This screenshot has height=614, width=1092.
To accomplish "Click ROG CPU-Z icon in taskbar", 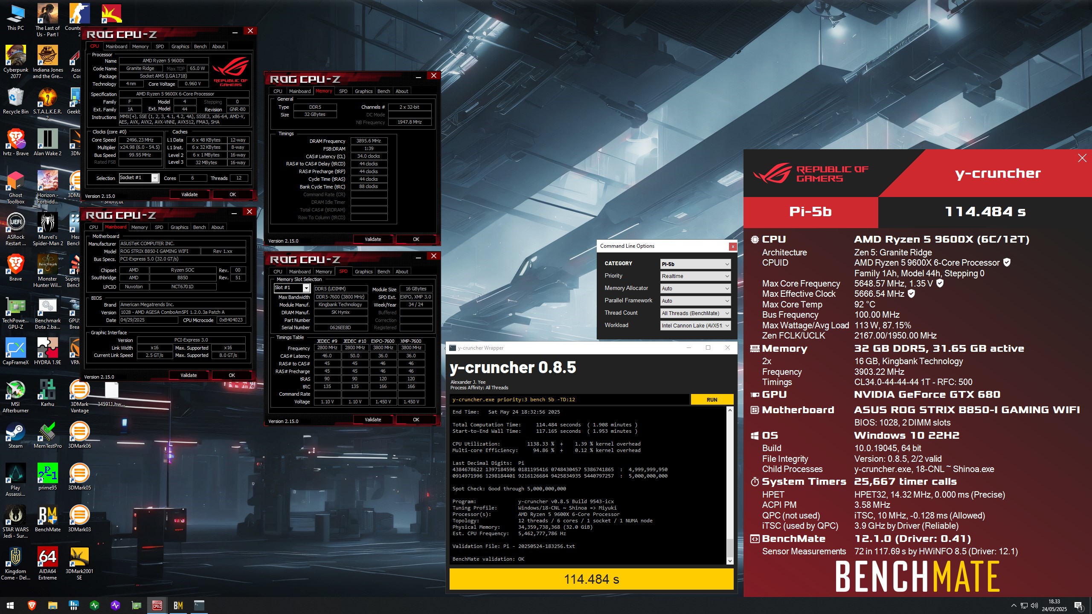I will click(157, 605).
